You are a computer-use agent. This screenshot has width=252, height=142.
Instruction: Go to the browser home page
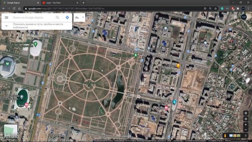click(19, 9)
